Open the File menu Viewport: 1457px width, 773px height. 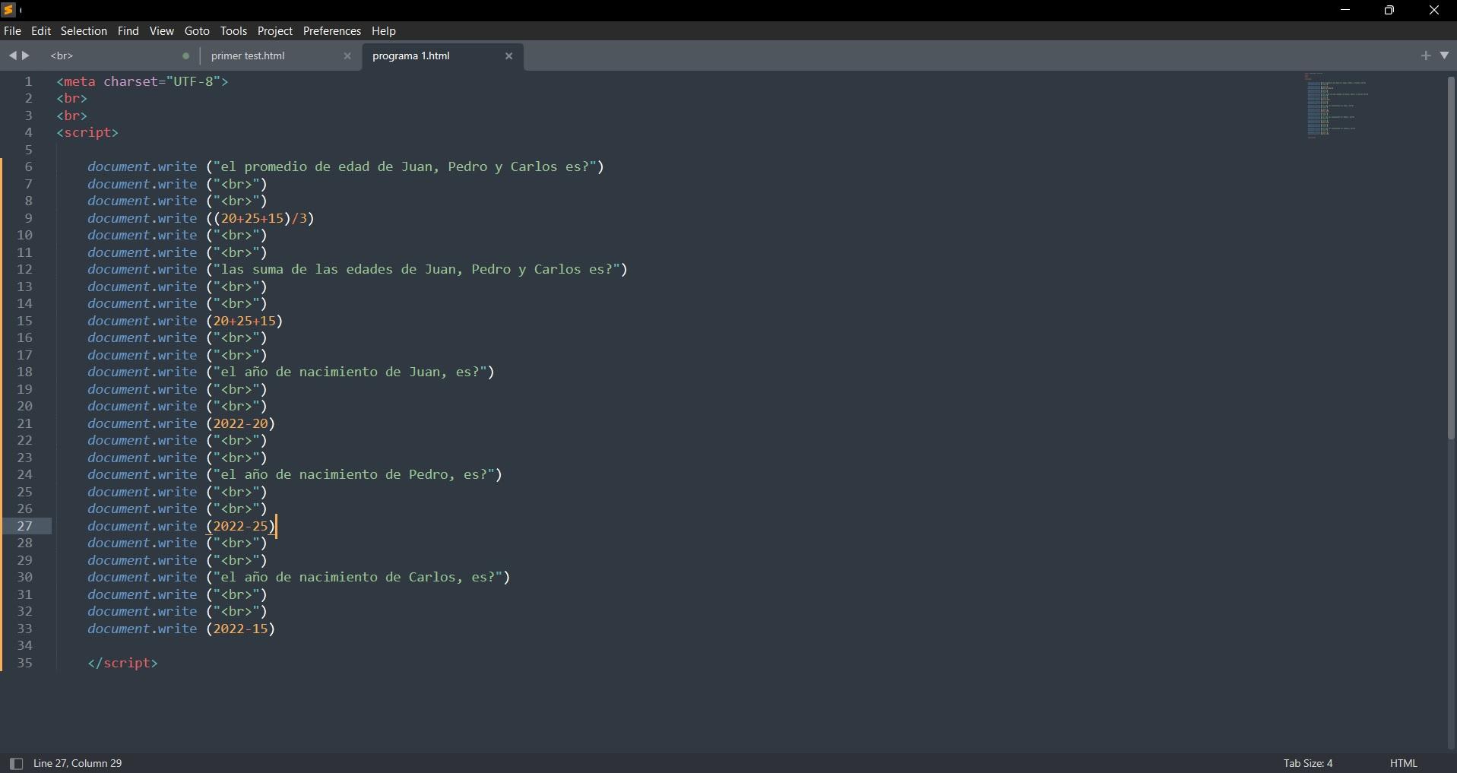tap(12, 31)
